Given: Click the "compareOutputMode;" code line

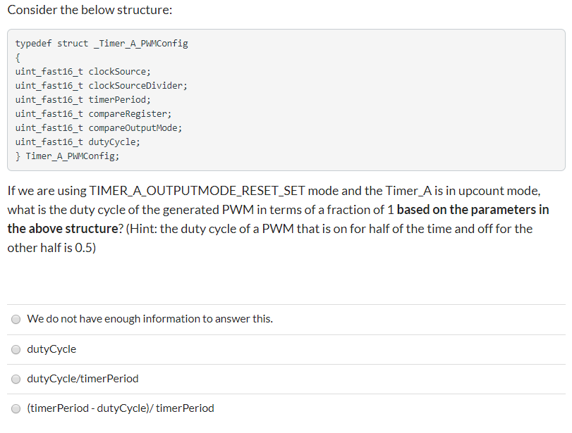Looking at the screenshot, I should 99,128.
